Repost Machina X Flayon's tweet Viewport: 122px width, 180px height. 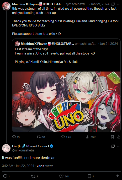tap(39, 137)
